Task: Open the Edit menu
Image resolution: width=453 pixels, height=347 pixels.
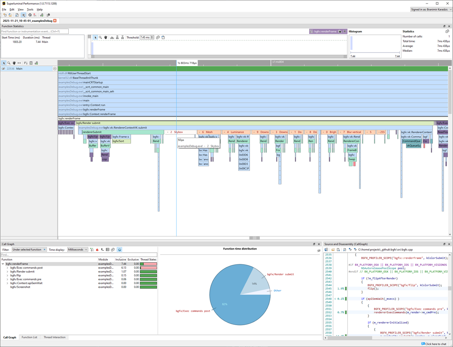Action: (12, 9)
